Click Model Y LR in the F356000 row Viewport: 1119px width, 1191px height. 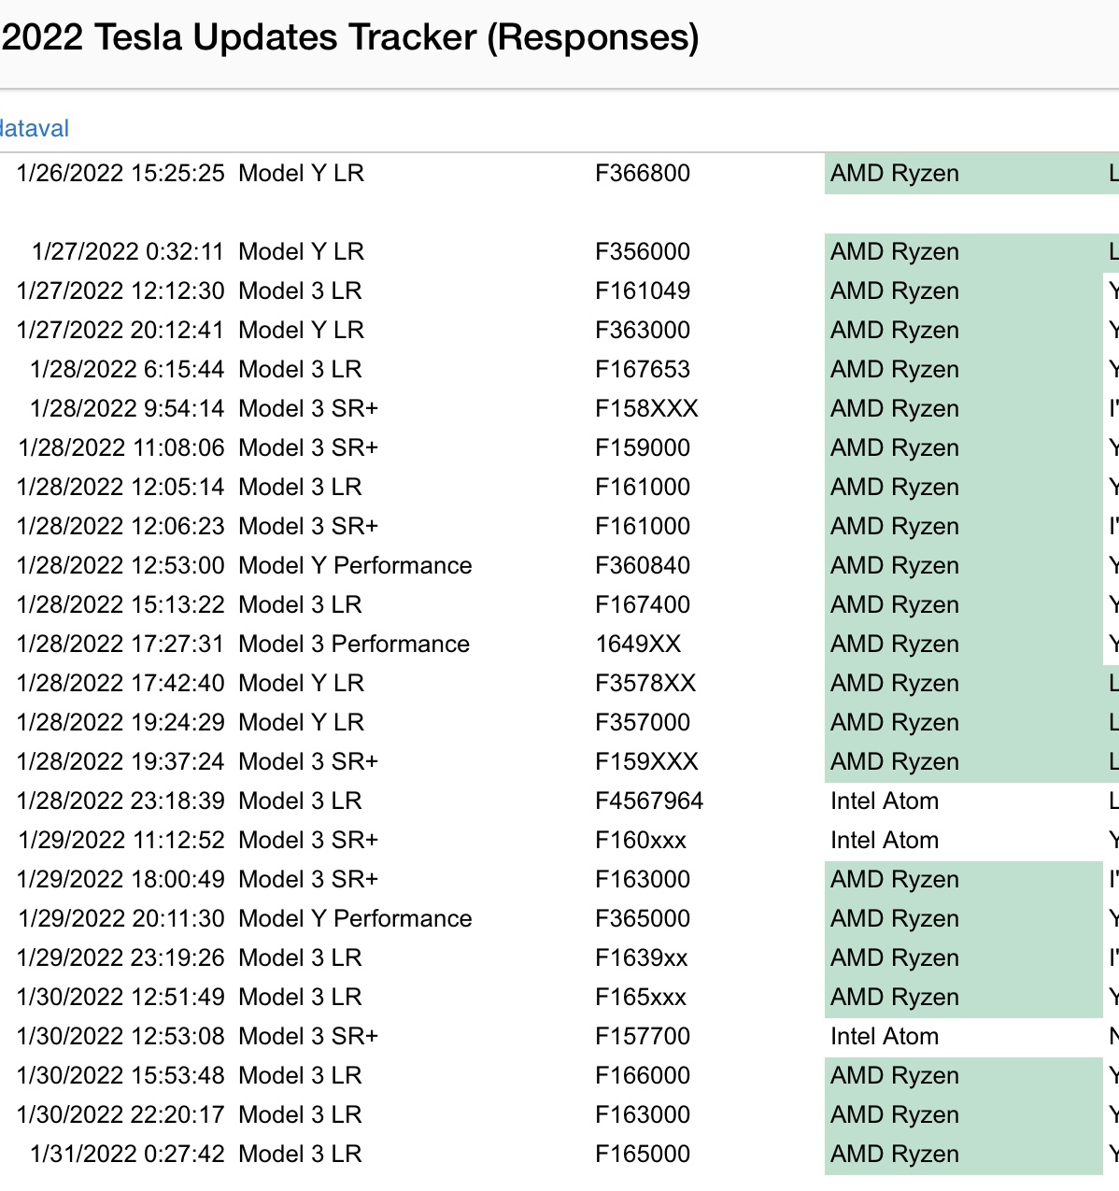(302, 251)
